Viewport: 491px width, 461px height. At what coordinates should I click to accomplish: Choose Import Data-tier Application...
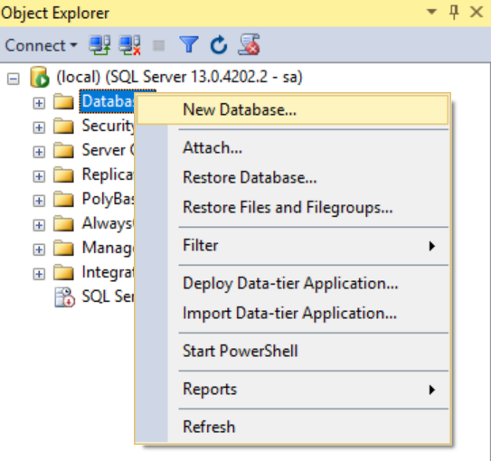coord(293,313)
